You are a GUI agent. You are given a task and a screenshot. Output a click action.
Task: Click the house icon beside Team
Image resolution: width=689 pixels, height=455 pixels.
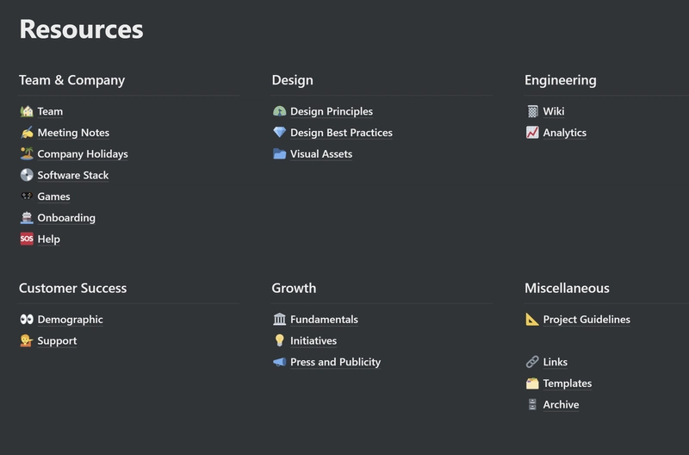point(27,111)
